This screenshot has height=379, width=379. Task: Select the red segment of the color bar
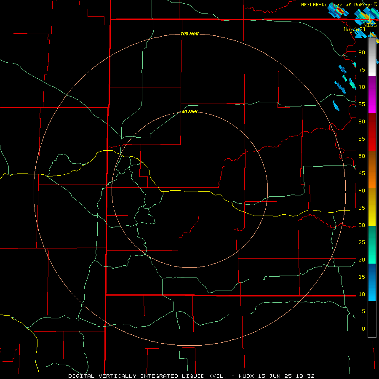(x=372, y=132)
